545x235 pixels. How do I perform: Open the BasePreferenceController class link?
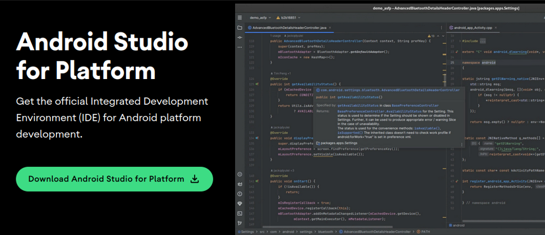coord(415,105)
